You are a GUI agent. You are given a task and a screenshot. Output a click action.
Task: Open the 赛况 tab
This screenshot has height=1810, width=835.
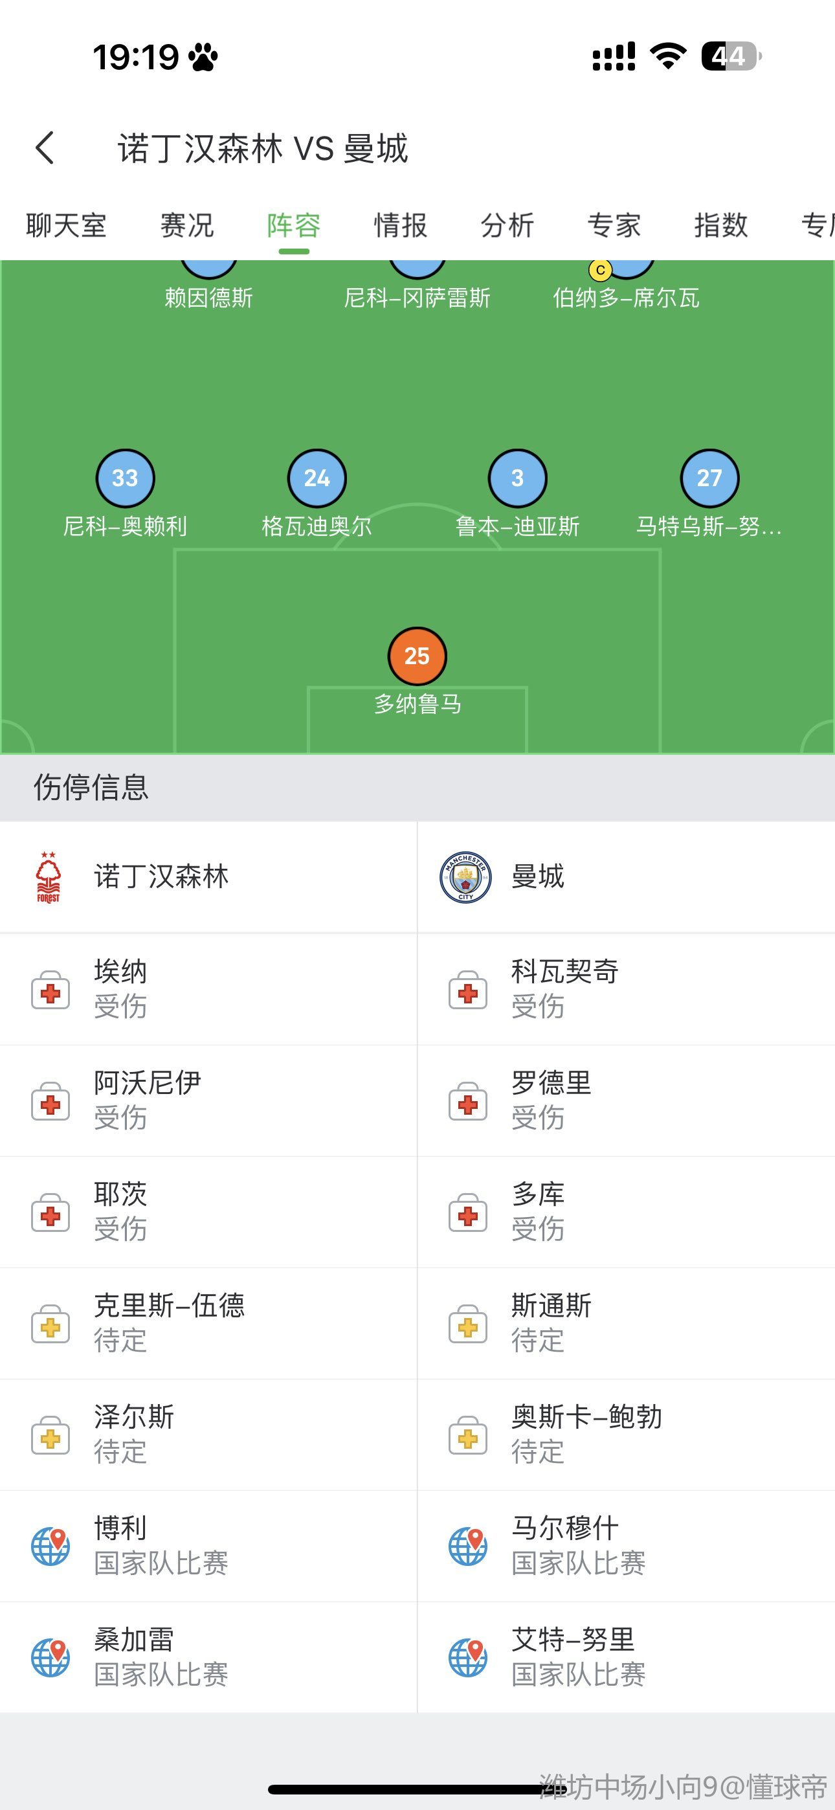[187, 225]
